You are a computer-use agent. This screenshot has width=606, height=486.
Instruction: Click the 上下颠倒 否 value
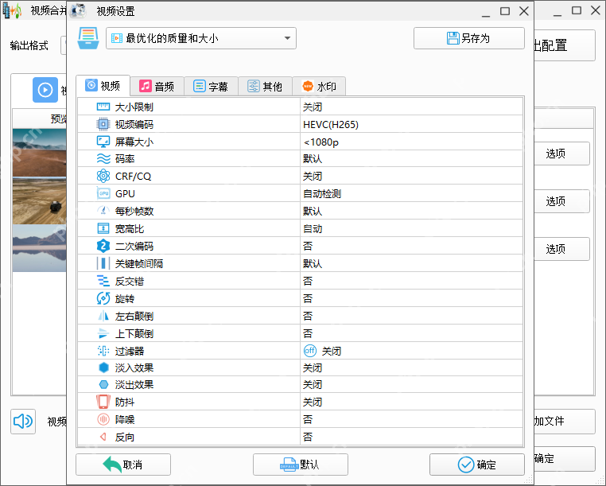tap(412, 333)
